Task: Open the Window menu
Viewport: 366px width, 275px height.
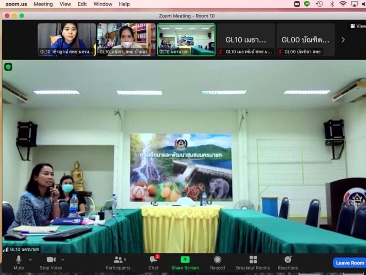Action: tap(102, 4)
